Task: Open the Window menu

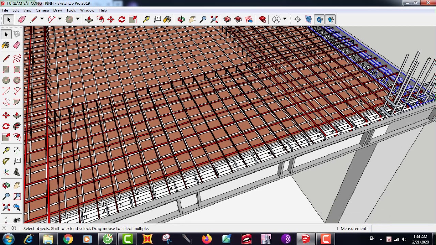Action: click(87, 10)
